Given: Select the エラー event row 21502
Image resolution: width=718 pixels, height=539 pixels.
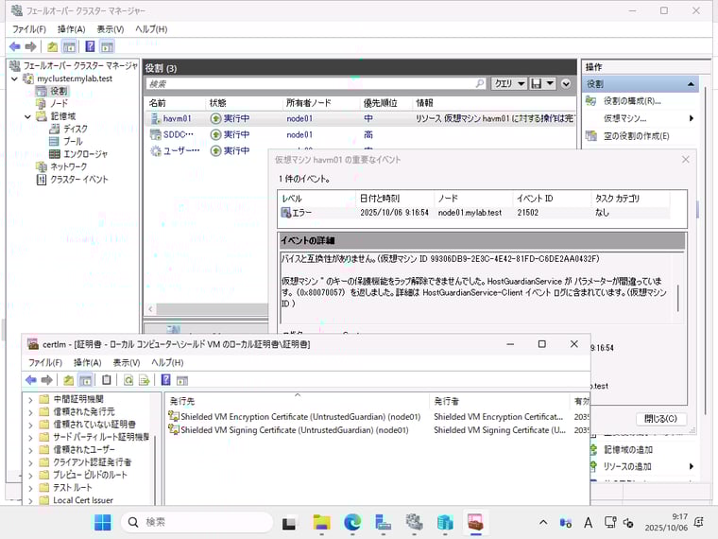Looking at the screenshot, I should pos(475,213).
